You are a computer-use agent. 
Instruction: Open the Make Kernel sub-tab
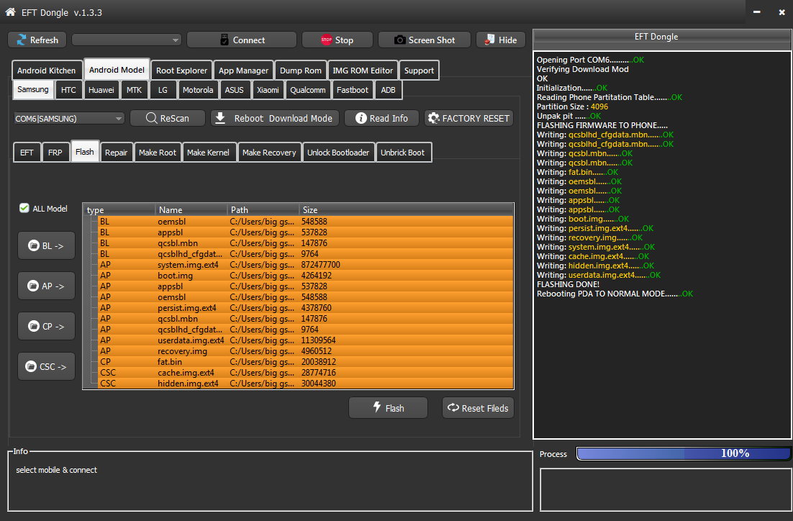208,153
